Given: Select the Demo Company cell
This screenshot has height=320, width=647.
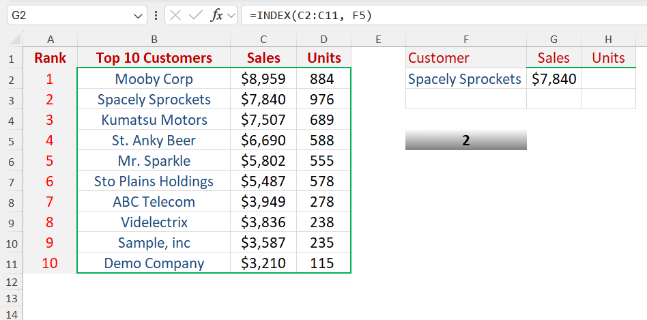Looking at the screenshot, I should tap(154, 263).
